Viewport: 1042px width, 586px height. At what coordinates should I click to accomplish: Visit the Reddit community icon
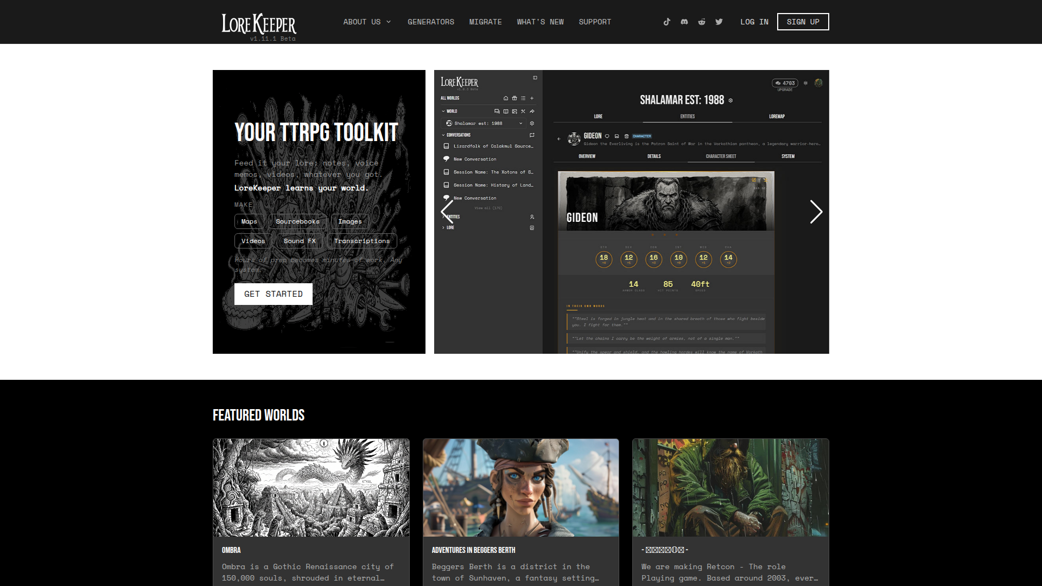701,22
